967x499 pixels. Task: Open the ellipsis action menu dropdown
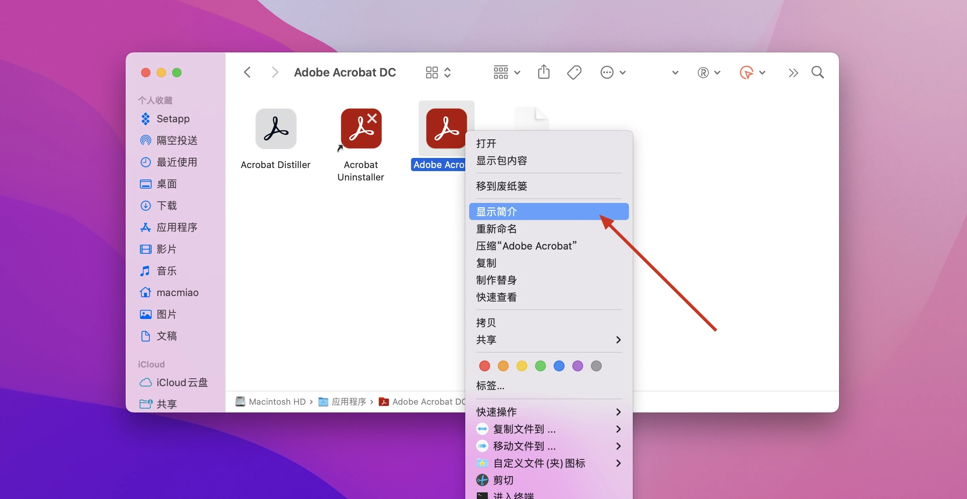(x=613, y=72)
